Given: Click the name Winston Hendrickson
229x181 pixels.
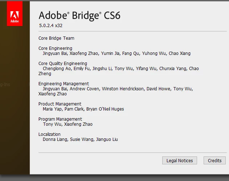Looking at the screenshot, I should coord(123,89).
